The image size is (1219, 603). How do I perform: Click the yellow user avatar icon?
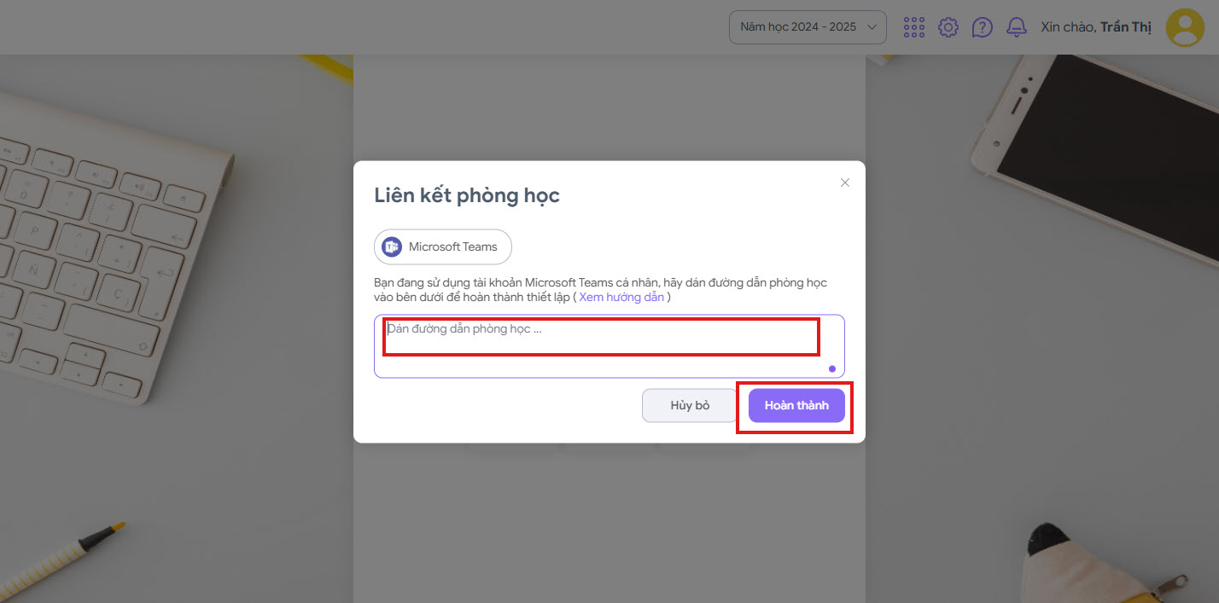tap(1185, 27)
